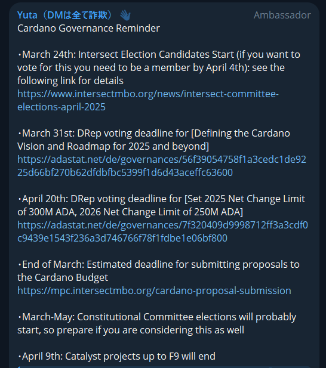Image resolution: width=326 pixels, height=368 pixels.
Task: Click the Defining the Cardano Vision bracket text
Action: tap(153, 140)
